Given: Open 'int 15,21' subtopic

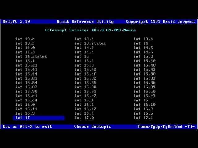Looking at the screenshot, I should point(26,65).
